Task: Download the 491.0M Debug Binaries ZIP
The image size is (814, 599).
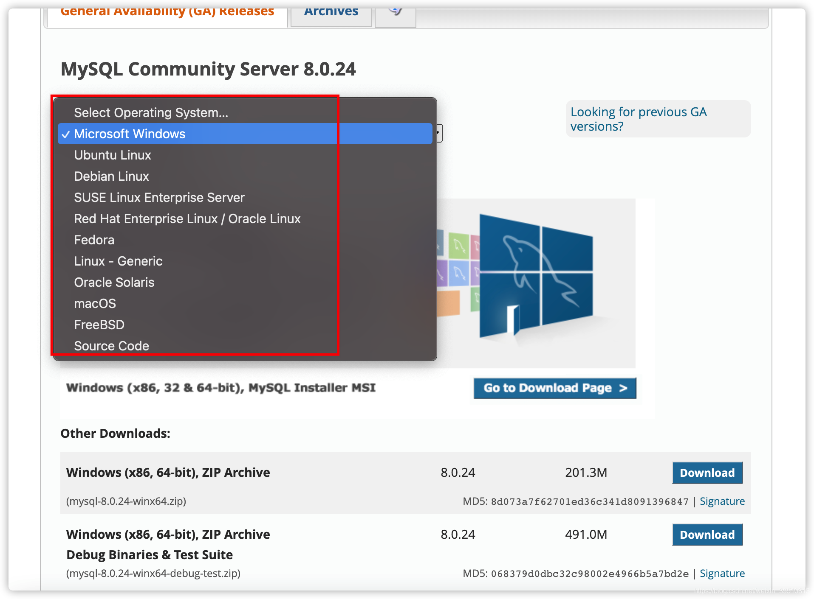Action: 707,535
